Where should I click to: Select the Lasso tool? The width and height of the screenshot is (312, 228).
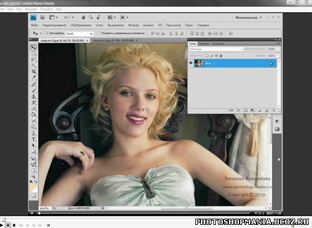pos(33,60)
